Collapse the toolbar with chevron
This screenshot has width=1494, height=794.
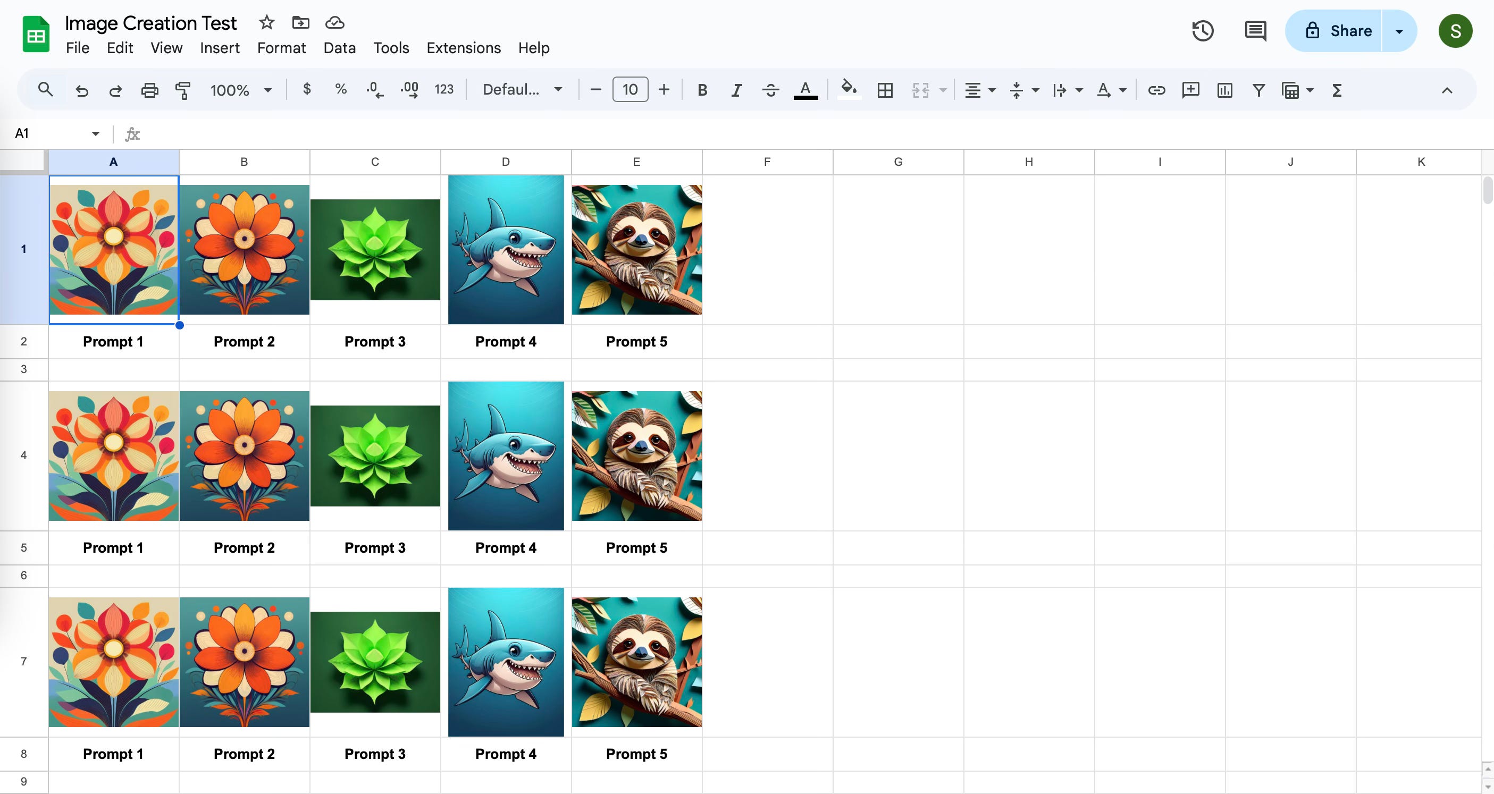[1447, 90]
